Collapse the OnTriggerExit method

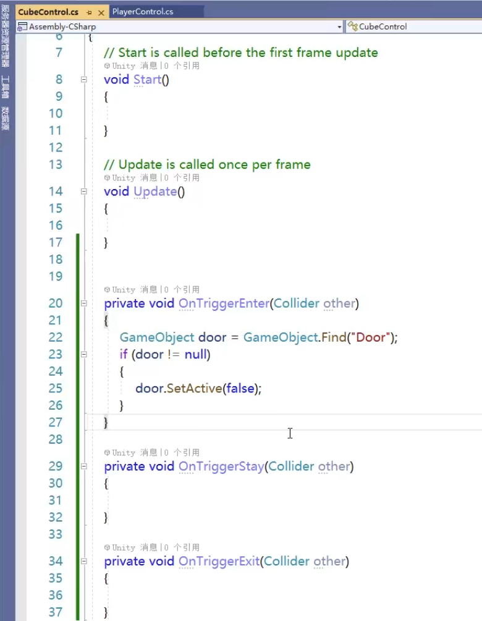(x=84, y=561)
